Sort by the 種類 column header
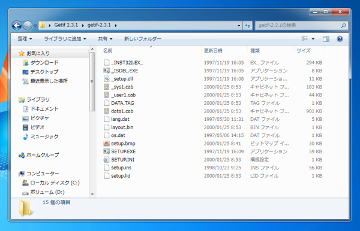 (255, 51)
